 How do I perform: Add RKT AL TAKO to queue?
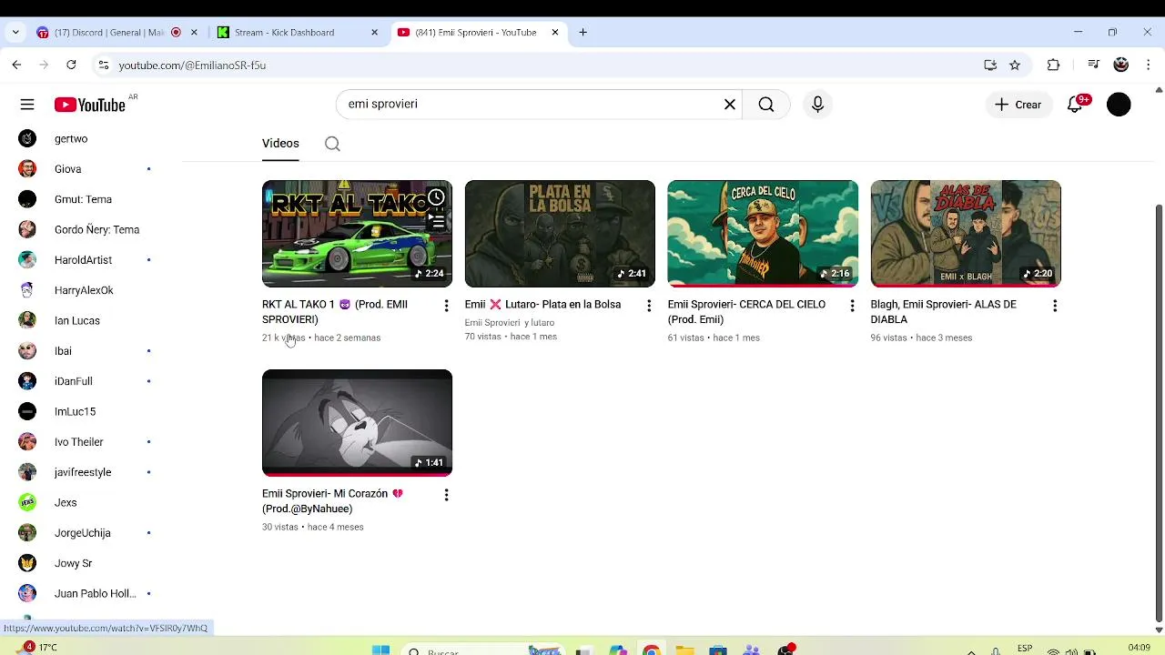coord(437,221)
